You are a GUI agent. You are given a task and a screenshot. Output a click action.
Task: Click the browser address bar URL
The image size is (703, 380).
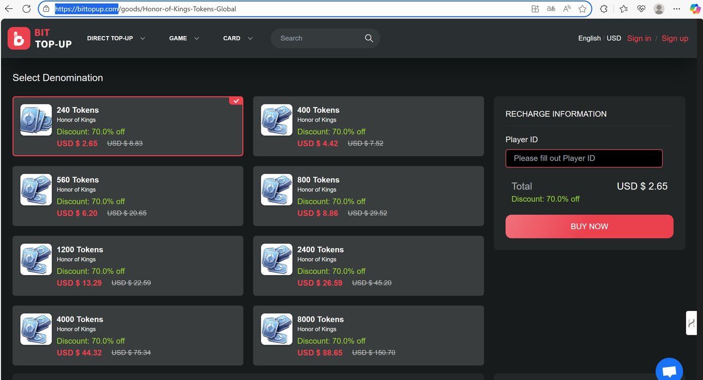(x=146, y=9)
